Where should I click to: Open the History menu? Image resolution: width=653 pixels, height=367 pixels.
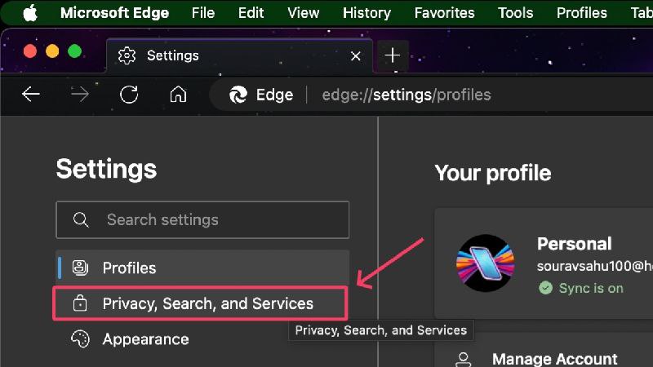(x=366, y=13)
